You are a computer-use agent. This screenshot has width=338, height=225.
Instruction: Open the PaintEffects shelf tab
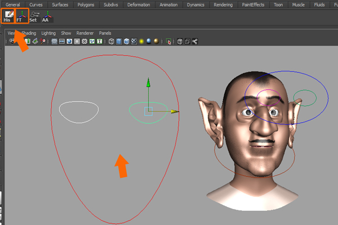tap(253, 4)
